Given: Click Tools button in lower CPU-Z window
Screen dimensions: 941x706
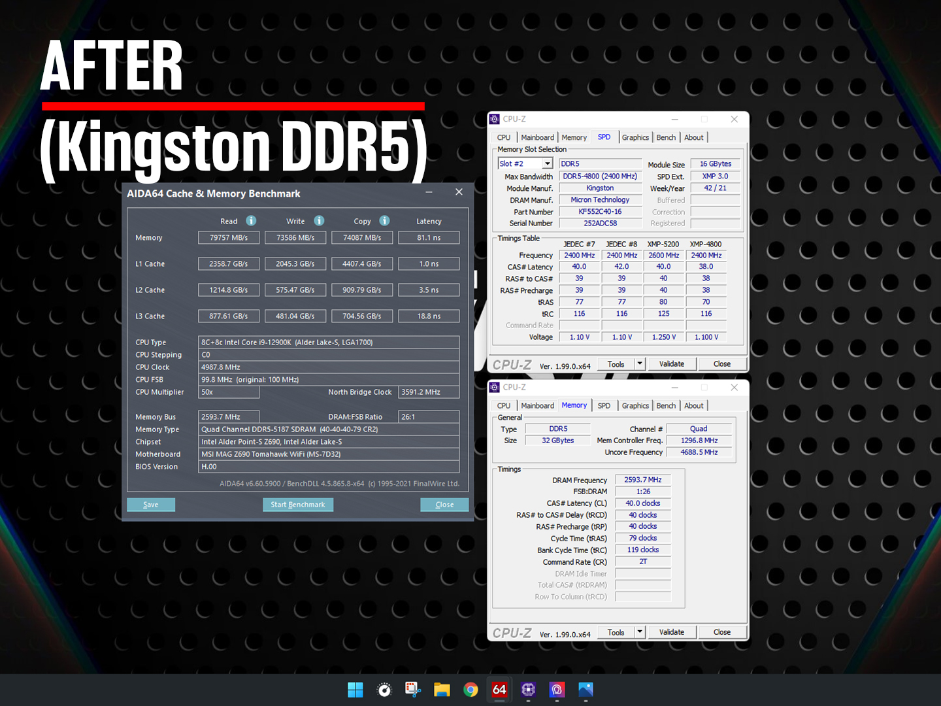Looking at the screenshot, I should pyautogui.click(x=616, y=632).
